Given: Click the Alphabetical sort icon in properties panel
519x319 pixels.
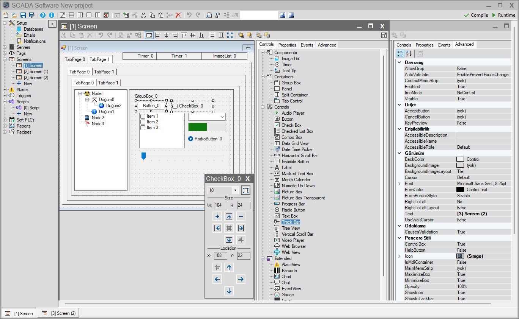Looking at the screenshot, I should tap(409, 53).
